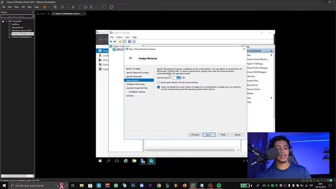
Task: Go to Before You Begin wizard step
Action: tap(133, 69)
